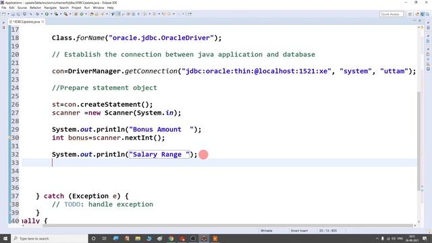Click the green Run toolbar button
Viewport: 432px width, 243px height.
coord(47,14)
